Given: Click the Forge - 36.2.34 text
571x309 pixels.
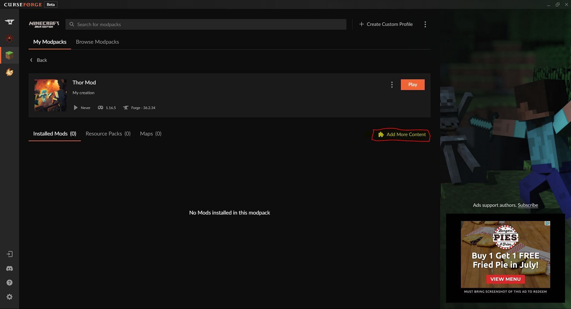Looking at the screenshot, I should coord(143,108).
